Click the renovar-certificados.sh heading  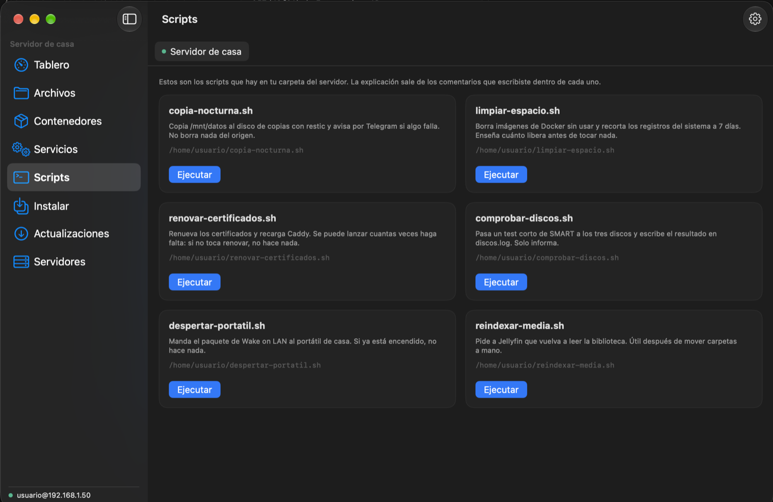[222, 218]
